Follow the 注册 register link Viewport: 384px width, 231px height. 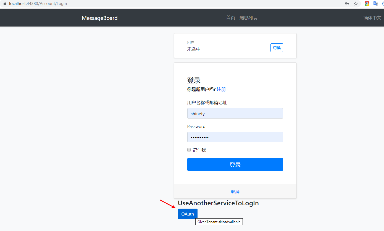click(221, 89)
